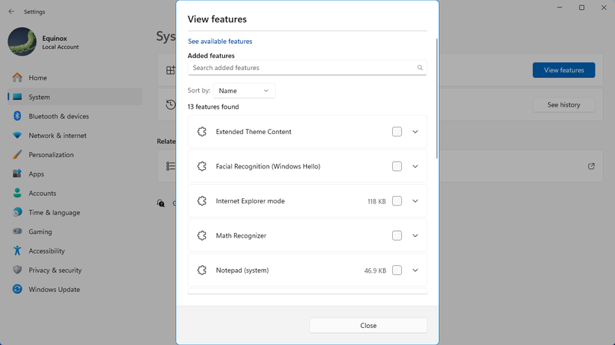The image size is (615, 345).
Task: Check the Extended Theme Content checkbox
Action: [x=397, y=132]
